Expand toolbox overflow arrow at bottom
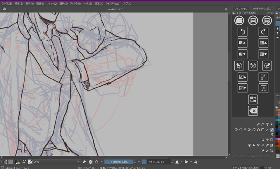Viewport: 280px width, 169px height. coord(253,157)
